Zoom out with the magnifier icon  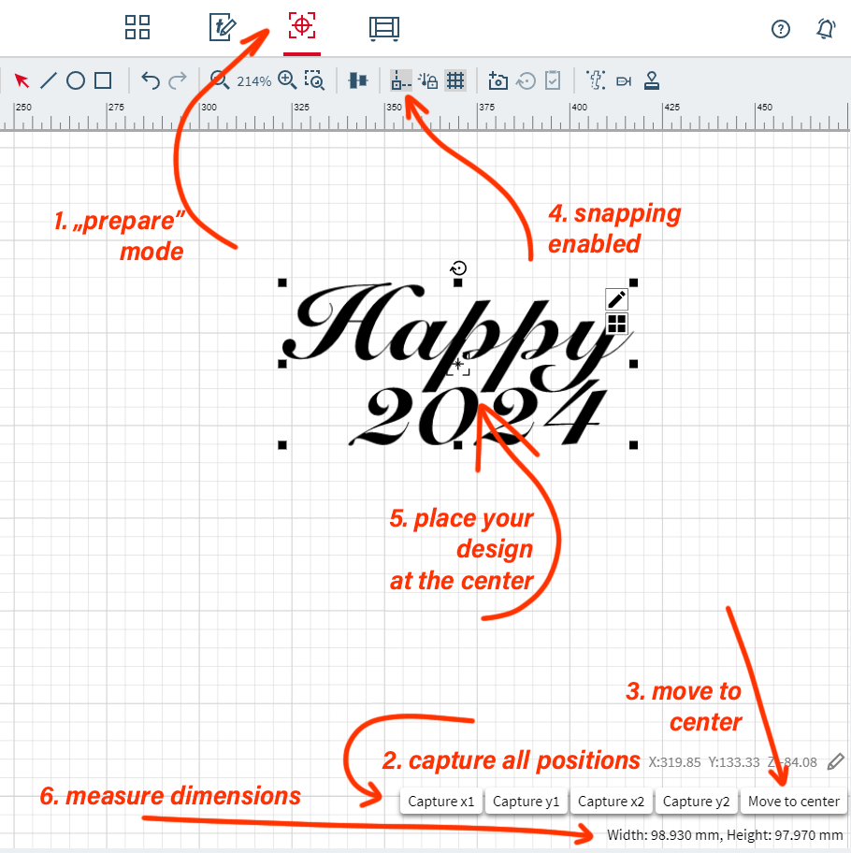pos(220,80)
